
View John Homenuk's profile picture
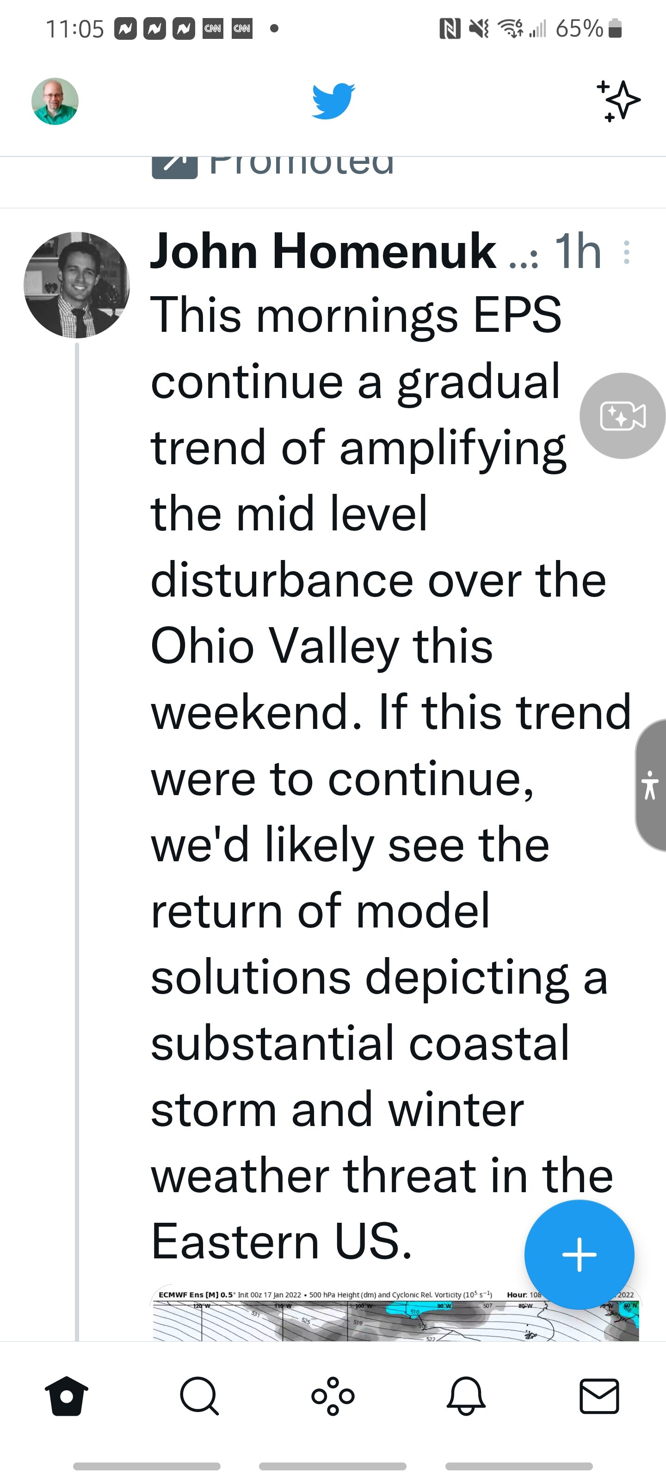[x=76, y=285]
